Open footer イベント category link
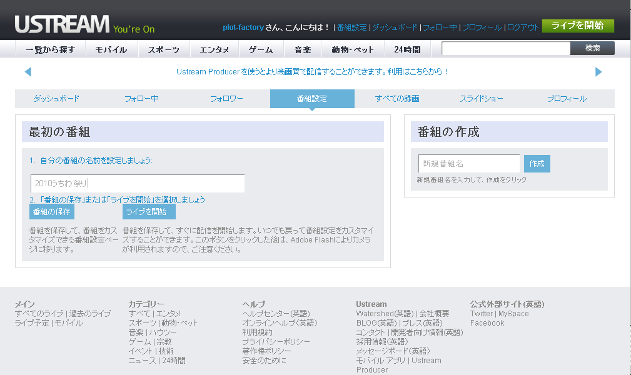This screenshot has height=375, width=631. (141, 351)
